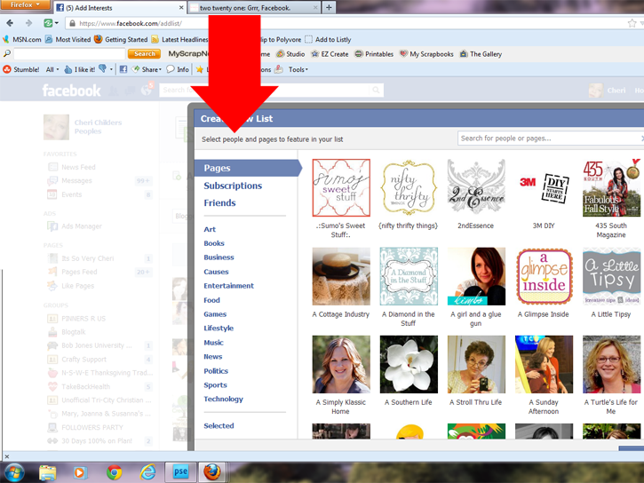
Task: Choose the Entertainment category
Action: tap(228, 286)
